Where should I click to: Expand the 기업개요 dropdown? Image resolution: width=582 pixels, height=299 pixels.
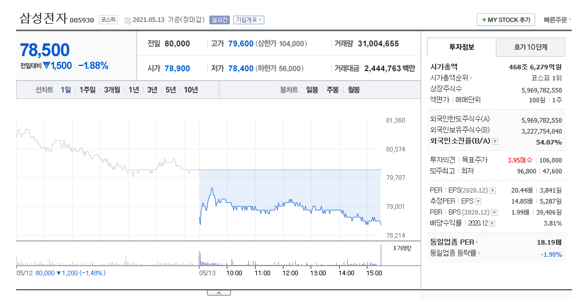[x=249, y=20]
